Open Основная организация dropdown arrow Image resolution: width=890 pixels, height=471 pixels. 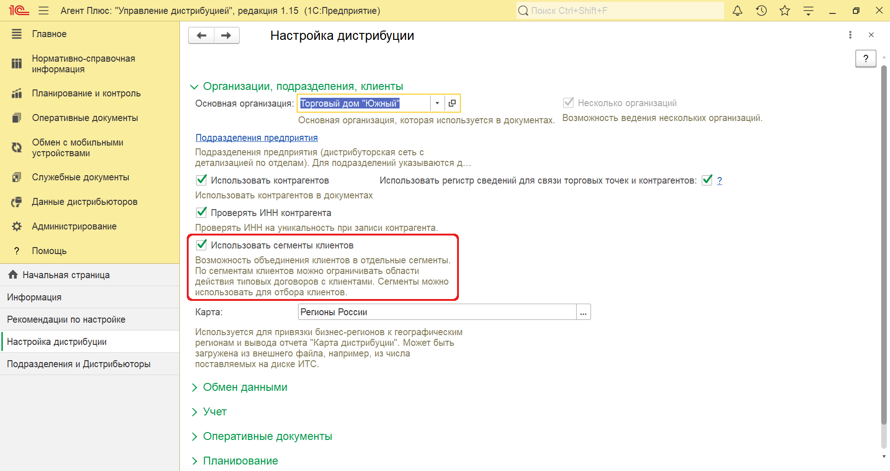pyautogui.click(x=437, y=103)
